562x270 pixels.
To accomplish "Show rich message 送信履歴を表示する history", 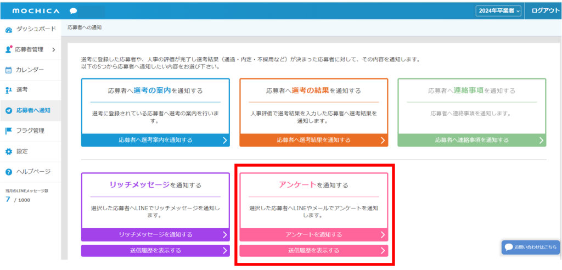I will (155, 251).
